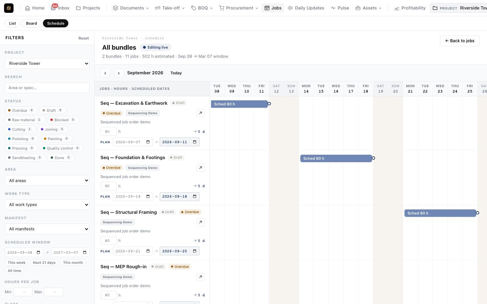Open the All areas dropdown
487x304 pixels.
pos(47,180)
